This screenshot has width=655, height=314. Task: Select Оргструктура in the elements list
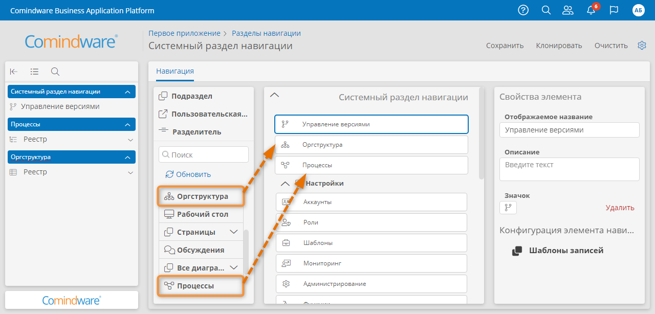pos(201,196)
